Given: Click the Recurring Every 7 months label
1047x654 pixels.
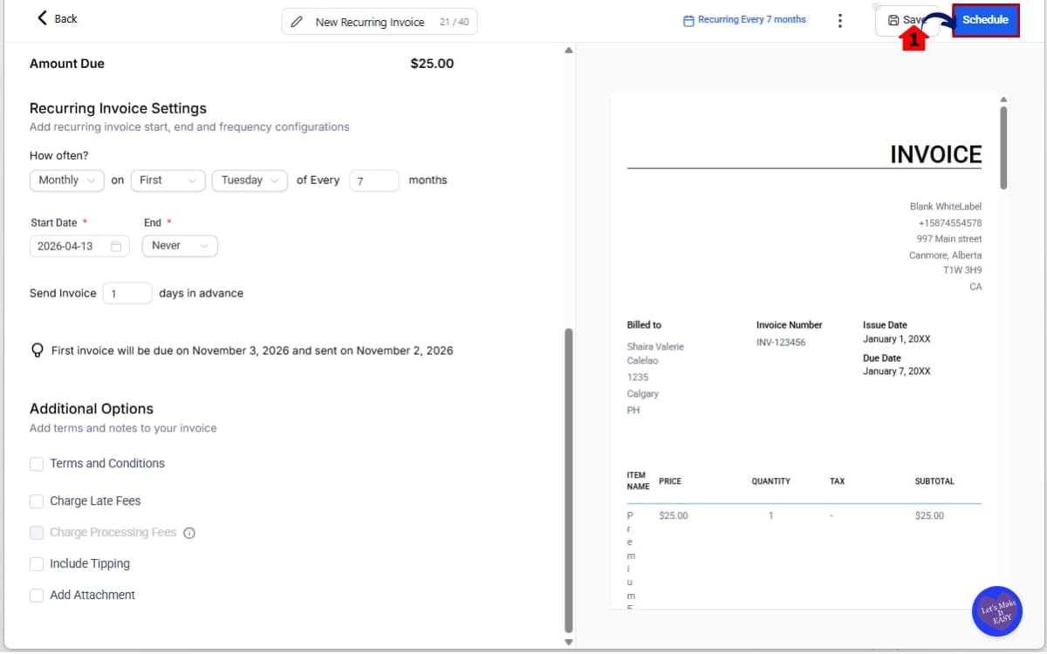Looking at the screenshot, I should (x=750, y=19).
